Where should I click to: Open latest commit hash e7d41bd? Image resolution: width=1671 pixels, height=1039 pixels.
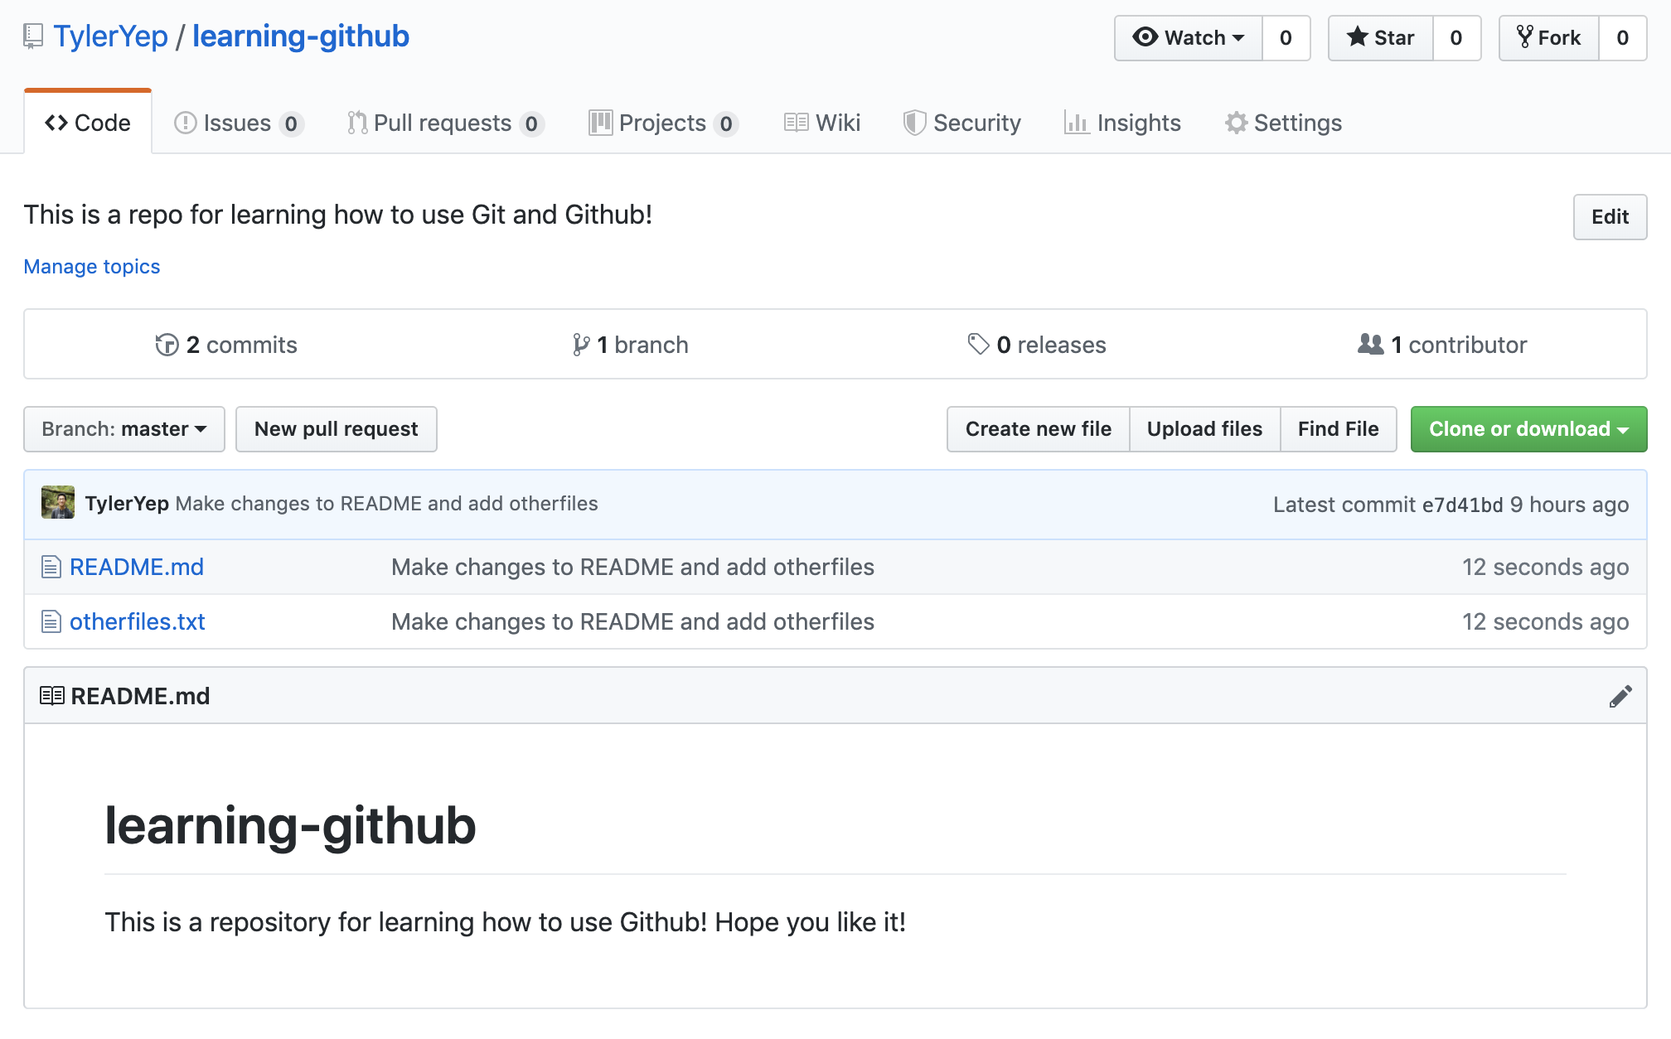pyautogui.click(x=1462, y=505)
